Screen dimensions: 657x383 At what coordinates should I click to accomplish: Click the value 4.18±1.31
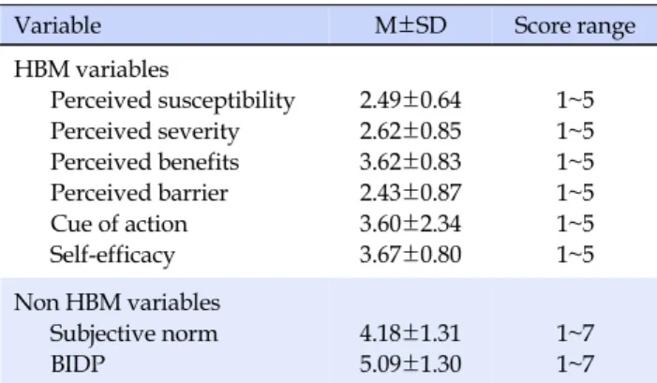[411, 333]
